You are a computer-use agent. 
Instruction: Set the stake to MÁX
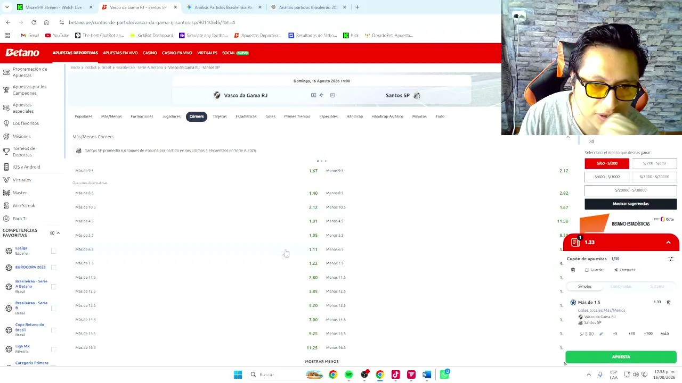pos(665,334)
